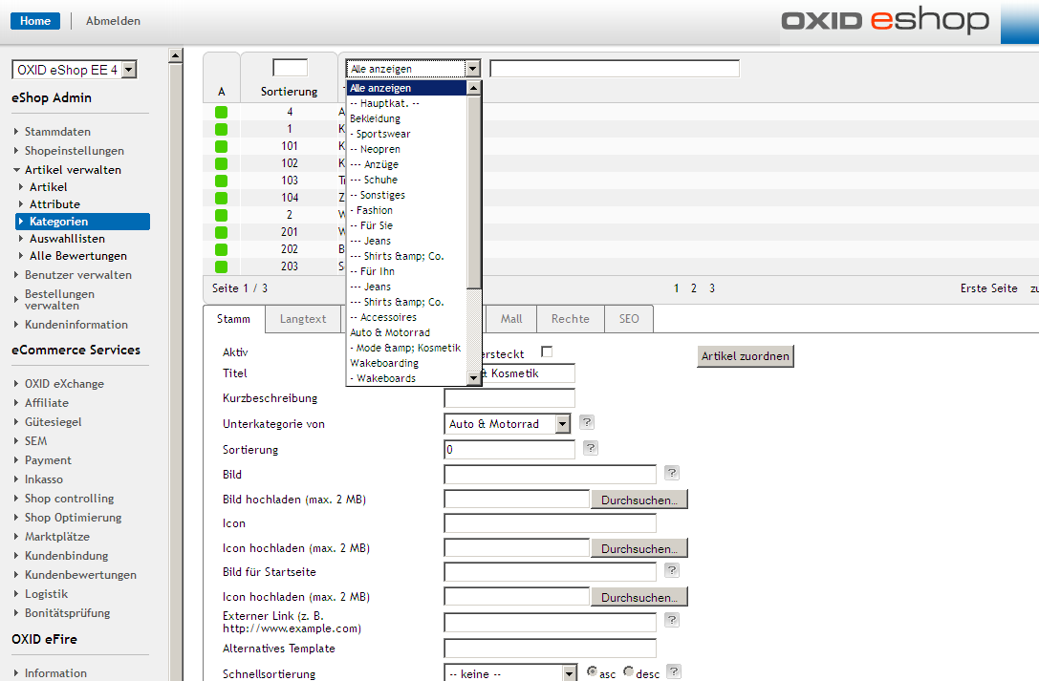1039x681 pixels.
Task: Click help icon beside Externer Link field
Action: [x=672, y=620]
